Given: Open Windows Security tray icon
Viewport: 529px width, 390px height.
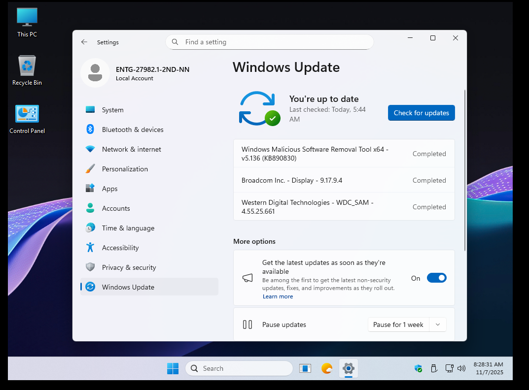Looking at the screenshot, I should click(418, 368).
